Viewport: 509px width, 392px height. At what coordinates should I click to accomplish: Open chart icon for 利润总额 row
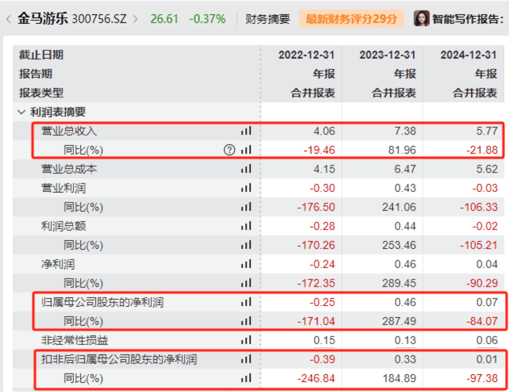click(246, 226)
